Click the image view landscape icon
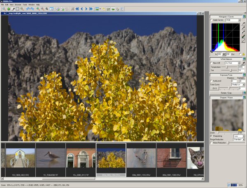The height and width of the screenshot is (188, 247). [97, 9]
